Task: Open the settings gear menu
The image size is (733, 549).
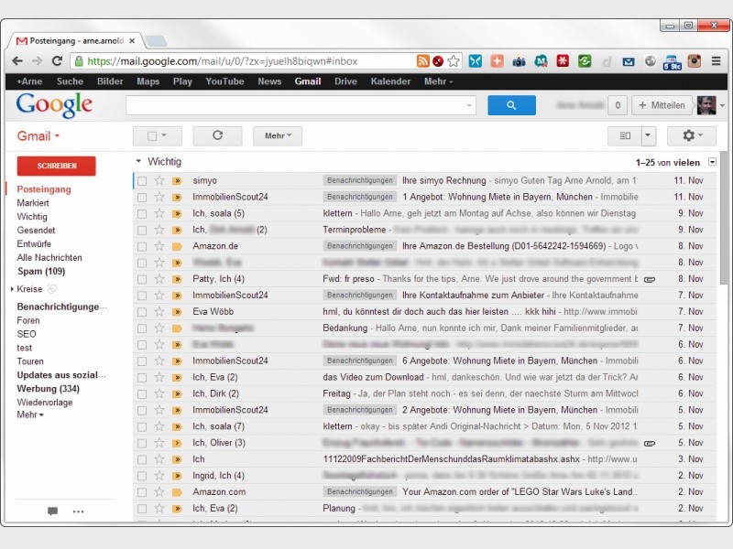Action: coord(692,135)
